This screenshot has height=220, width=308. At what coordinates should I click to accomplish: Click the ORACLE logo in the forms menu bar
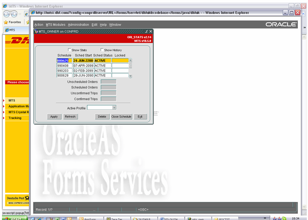click(281, 24)
